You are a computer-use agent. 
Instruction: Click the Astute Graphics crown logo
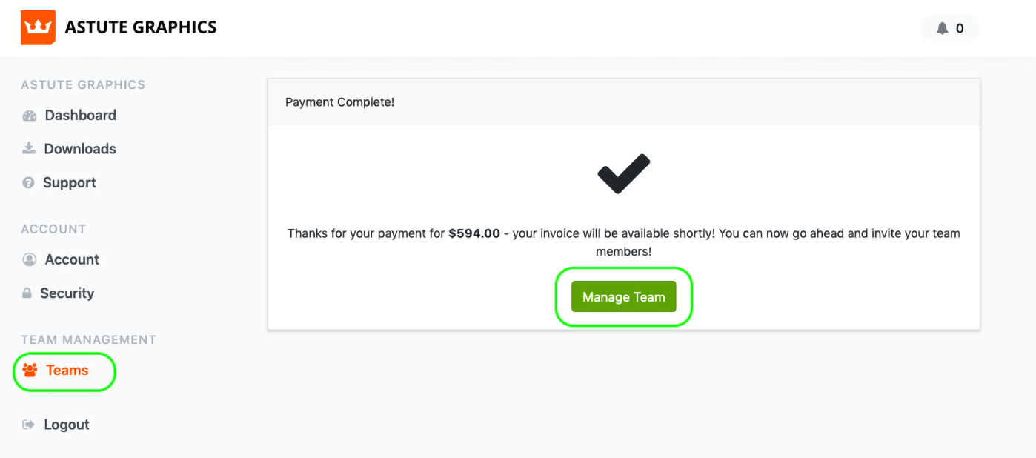[38, 28]
